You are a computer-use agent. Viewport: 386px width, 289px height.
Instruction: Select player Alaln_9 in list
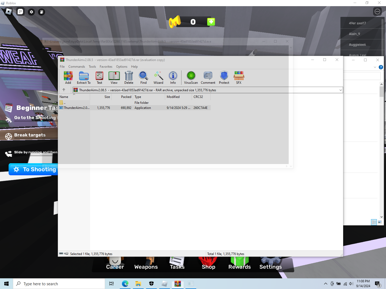tap(361, 34)
